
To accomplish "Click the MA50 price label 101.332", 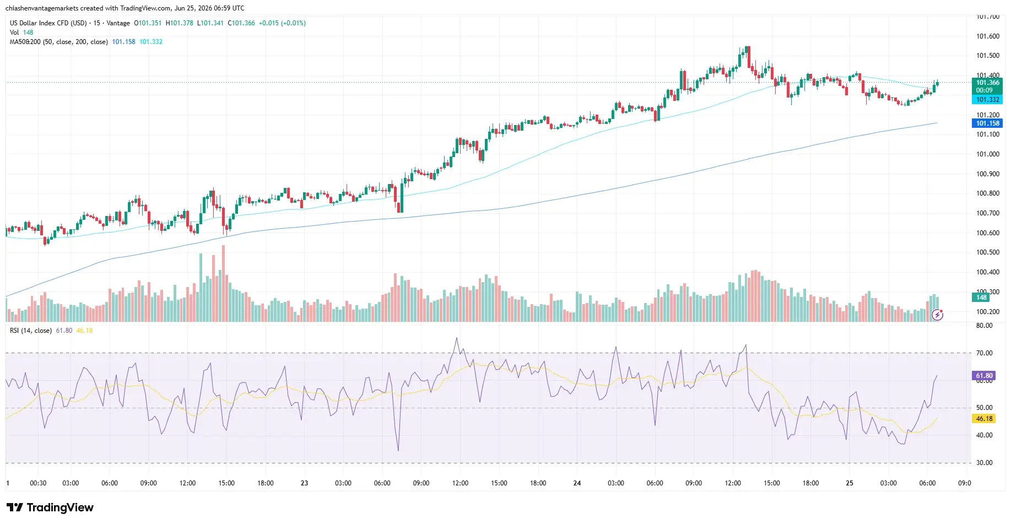I will [x=987, y=100].
